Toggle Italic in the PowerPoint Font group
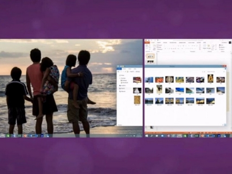 (x=168, y=49)
